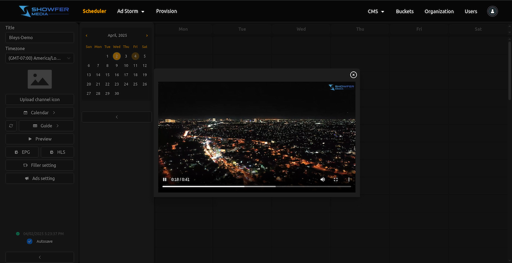Select April 4 in the calendar

coord(135,56)
